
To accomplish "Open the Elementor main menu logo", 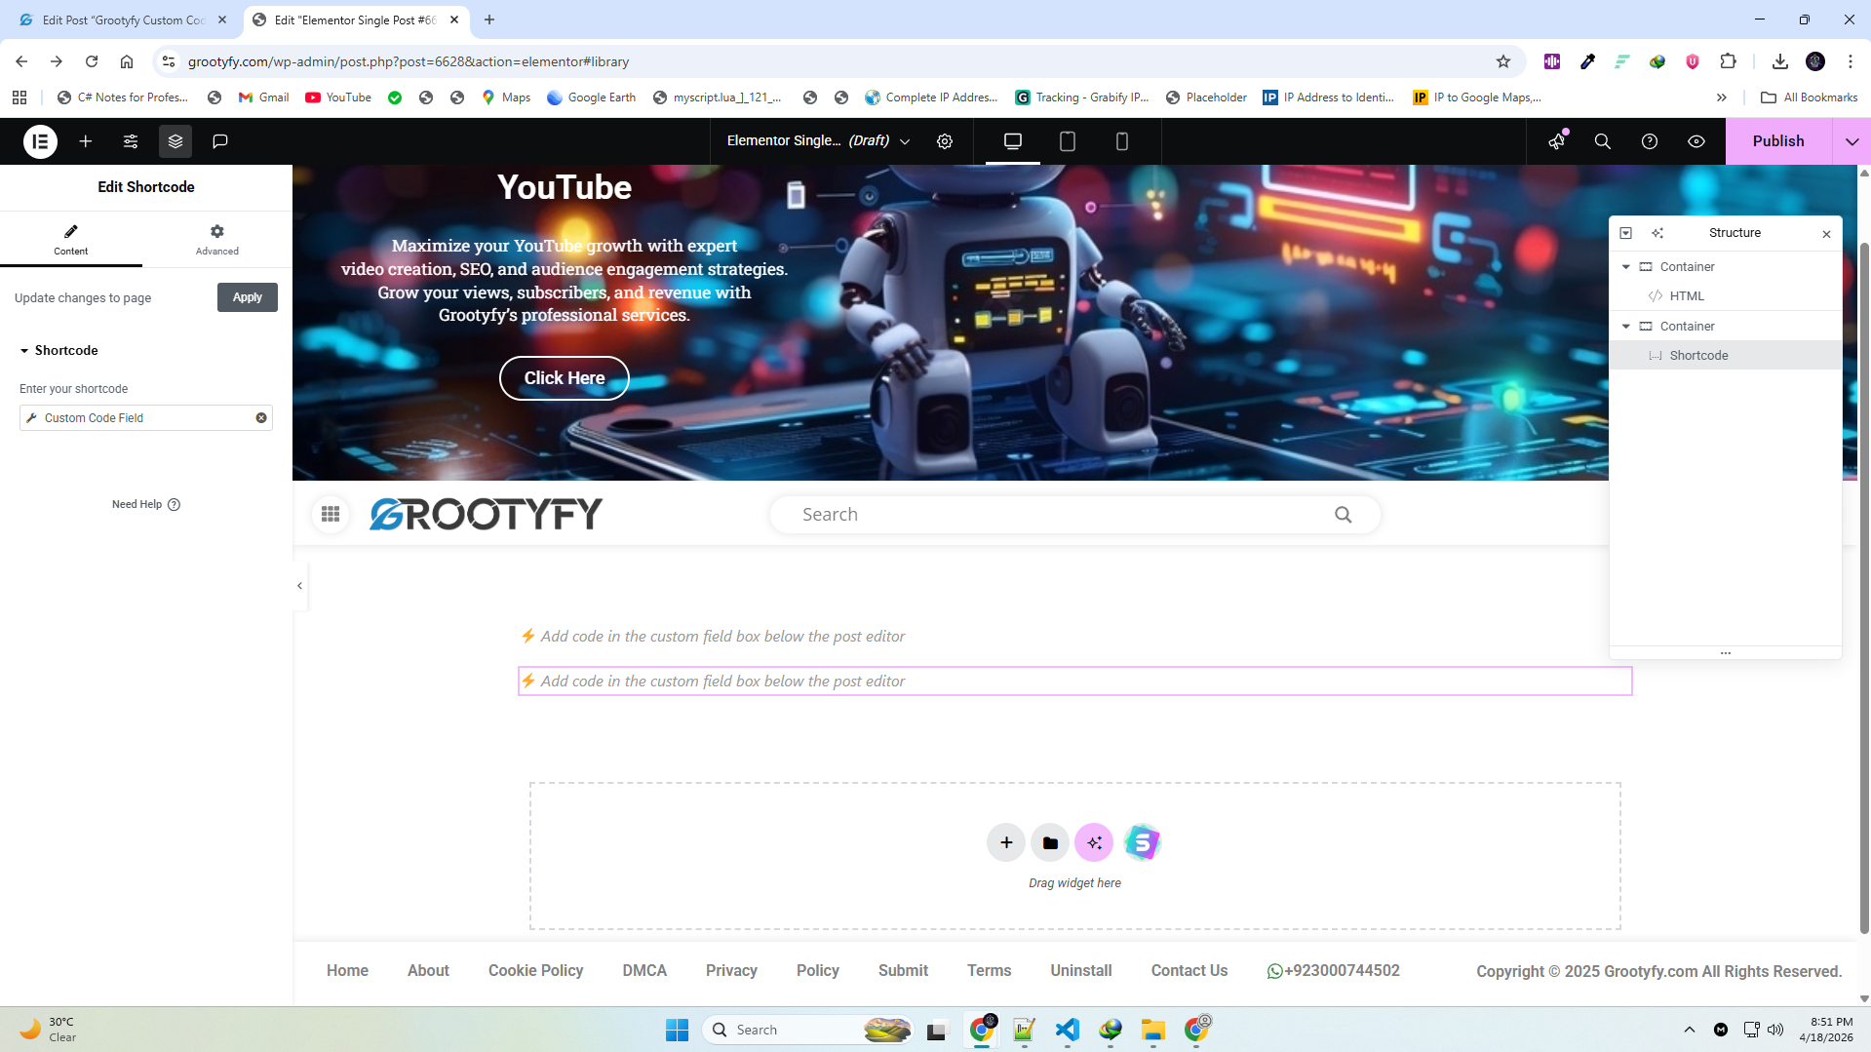I will 40,141.
